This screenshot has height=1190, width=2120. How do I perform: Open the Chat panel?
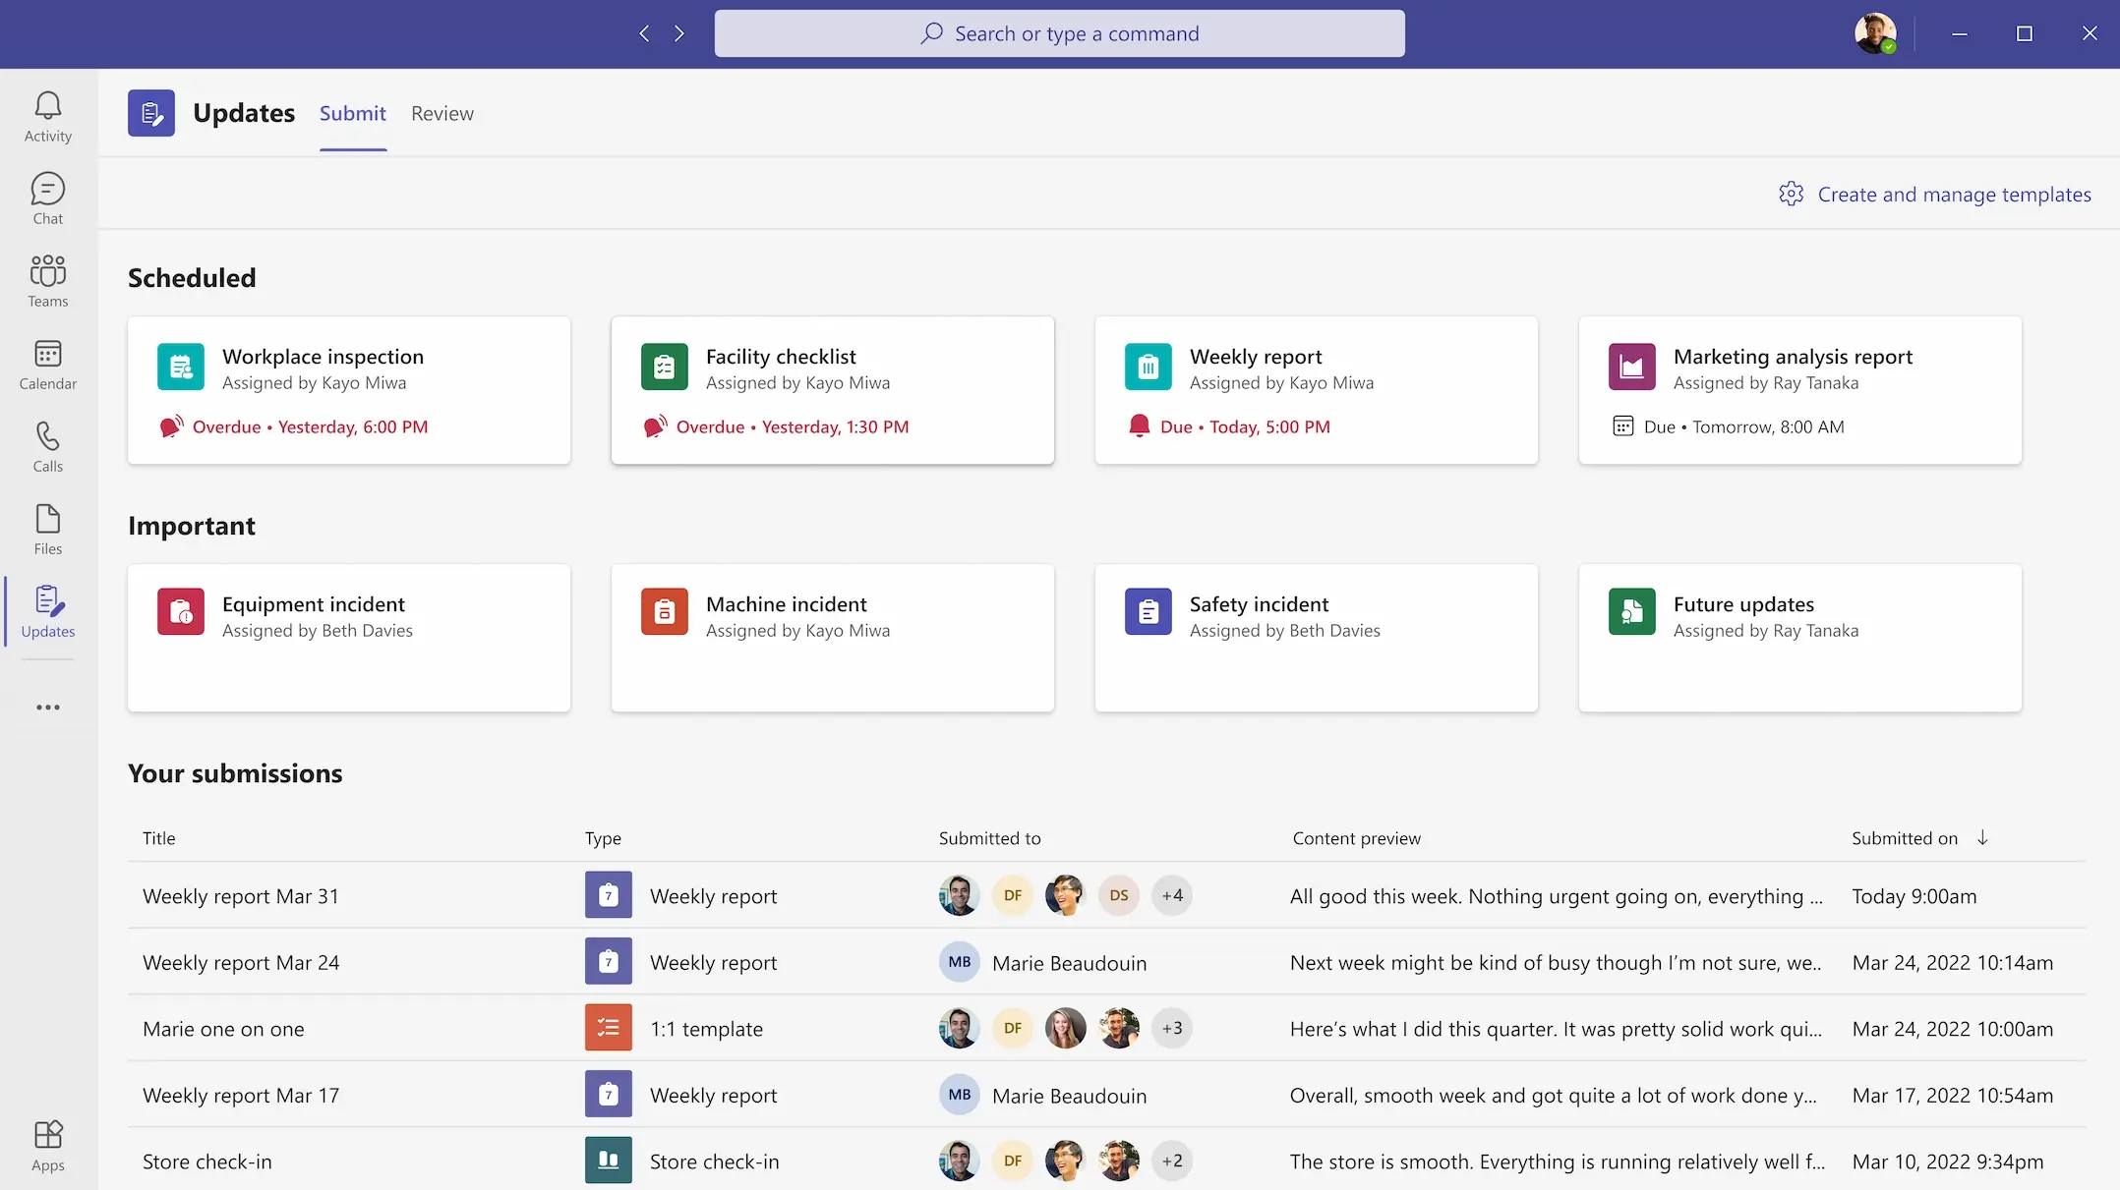coord(46,197)
